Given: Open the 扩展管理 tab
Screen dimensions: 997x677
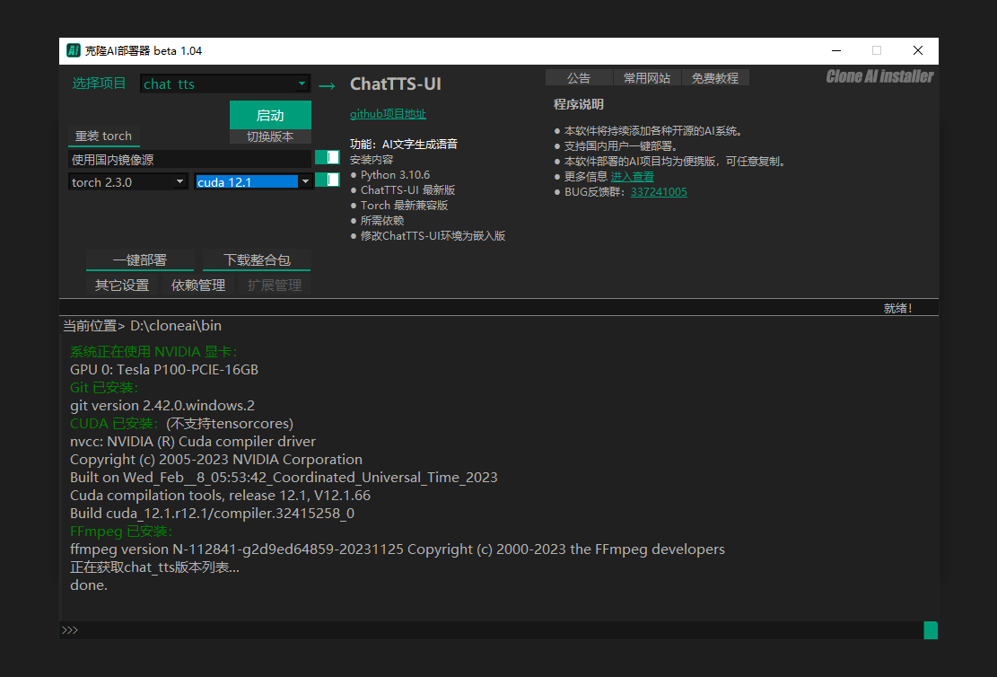Looking at the screenshot, I should pyautogui.click(x=275, y=285).
